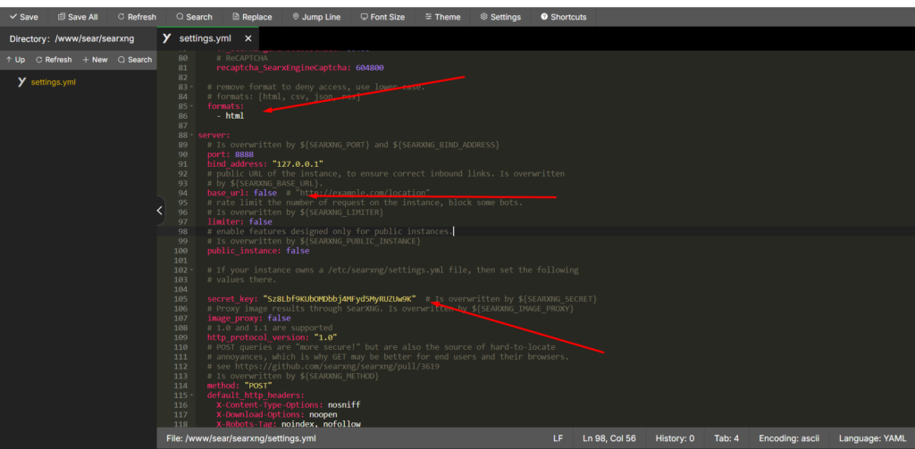915x449 pixels.
Task: Fold the comment block at line 102
Action: click(192, 270)
